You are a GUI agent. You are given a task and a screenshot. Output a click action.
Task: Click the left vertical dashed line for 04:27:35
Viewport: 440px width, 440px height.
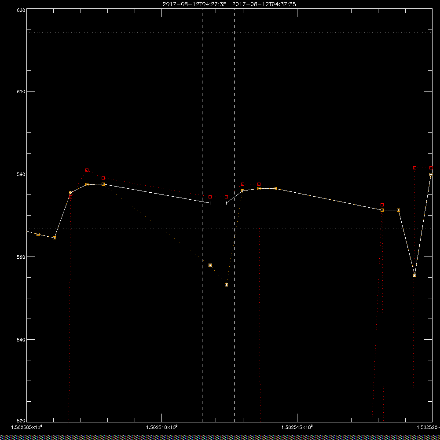pos(202,216)
